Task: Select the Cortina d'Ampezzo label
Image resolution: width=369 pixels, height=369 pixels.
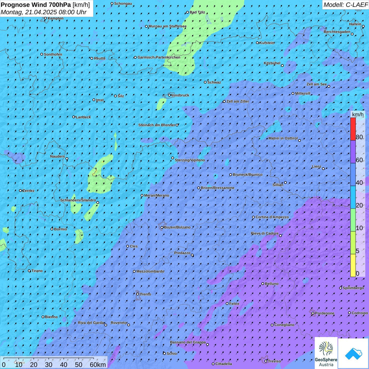Action: (x=272, y=217)
